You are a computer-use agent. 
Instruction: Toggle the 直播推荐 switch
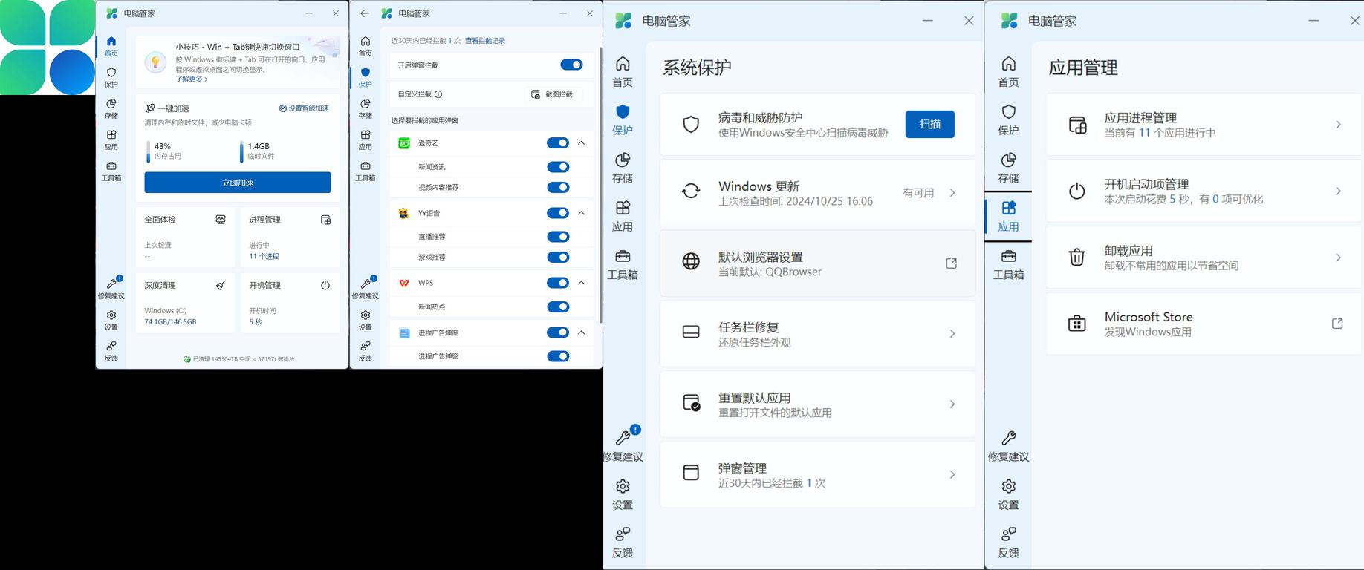[x=558, y=237]
